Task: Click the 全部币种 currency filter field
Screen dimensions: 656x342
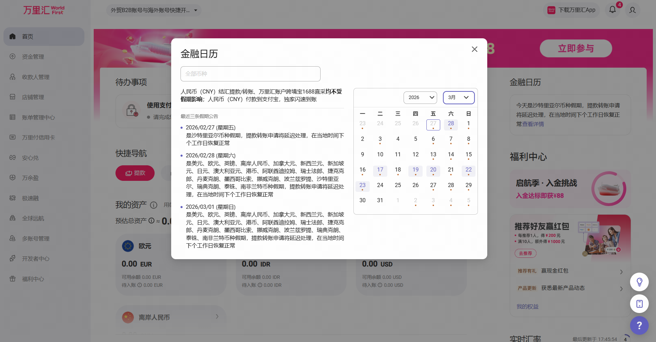Action: (x=250, y=74)
